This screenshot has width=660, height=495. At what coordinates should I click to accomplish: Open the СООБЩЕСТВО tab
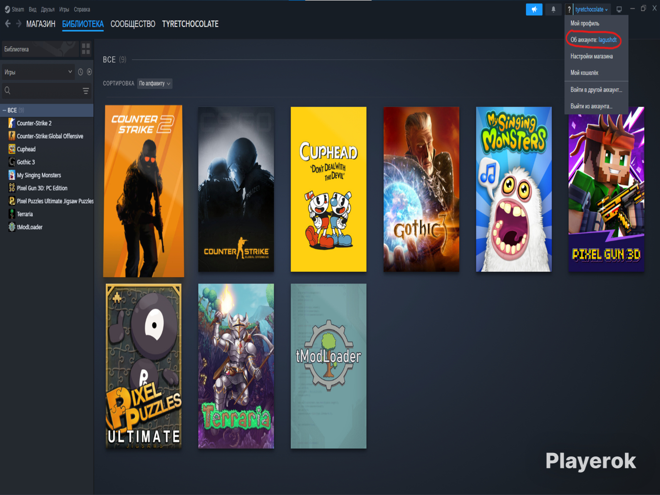[x=133, y=24]
